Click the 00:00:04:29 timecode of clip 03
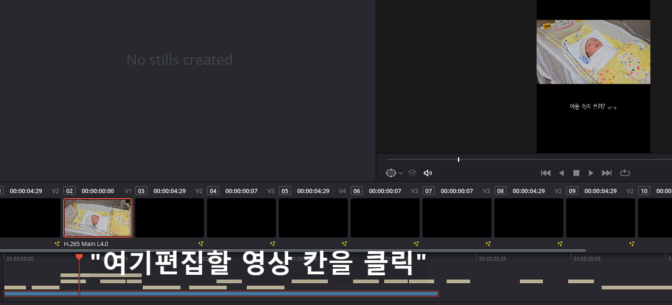The height and width of the screenshot is (305, 672). coord(170,191)
